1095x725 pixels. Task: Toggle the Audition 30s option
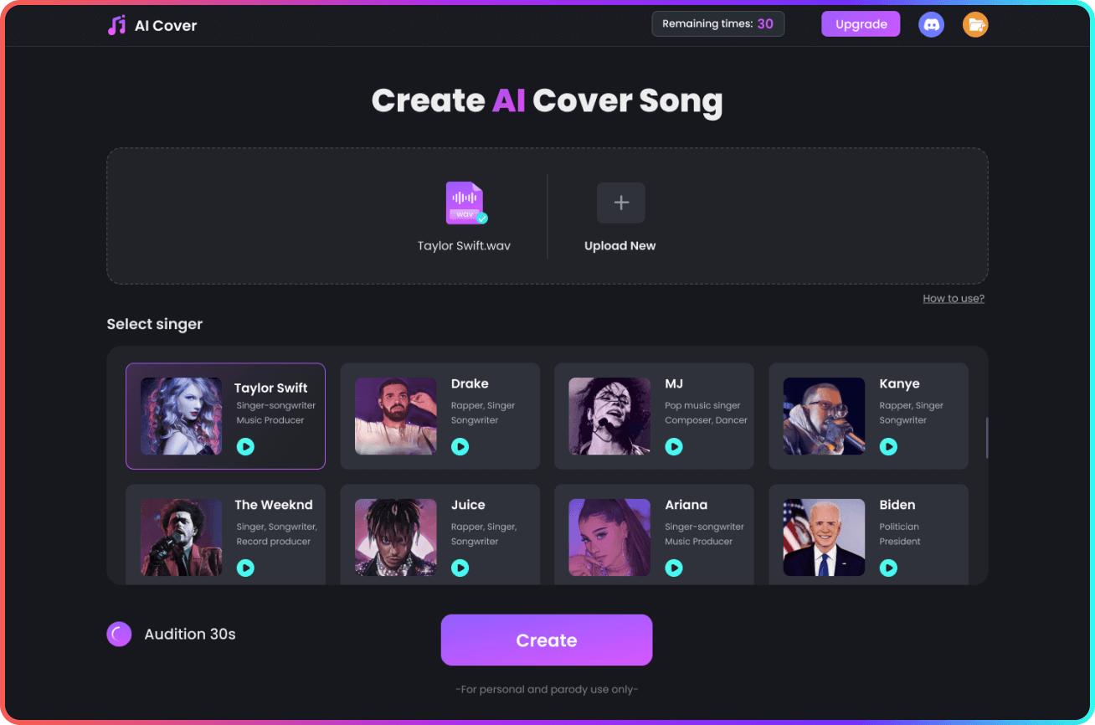pyautogui.click(x=119, y=635)
